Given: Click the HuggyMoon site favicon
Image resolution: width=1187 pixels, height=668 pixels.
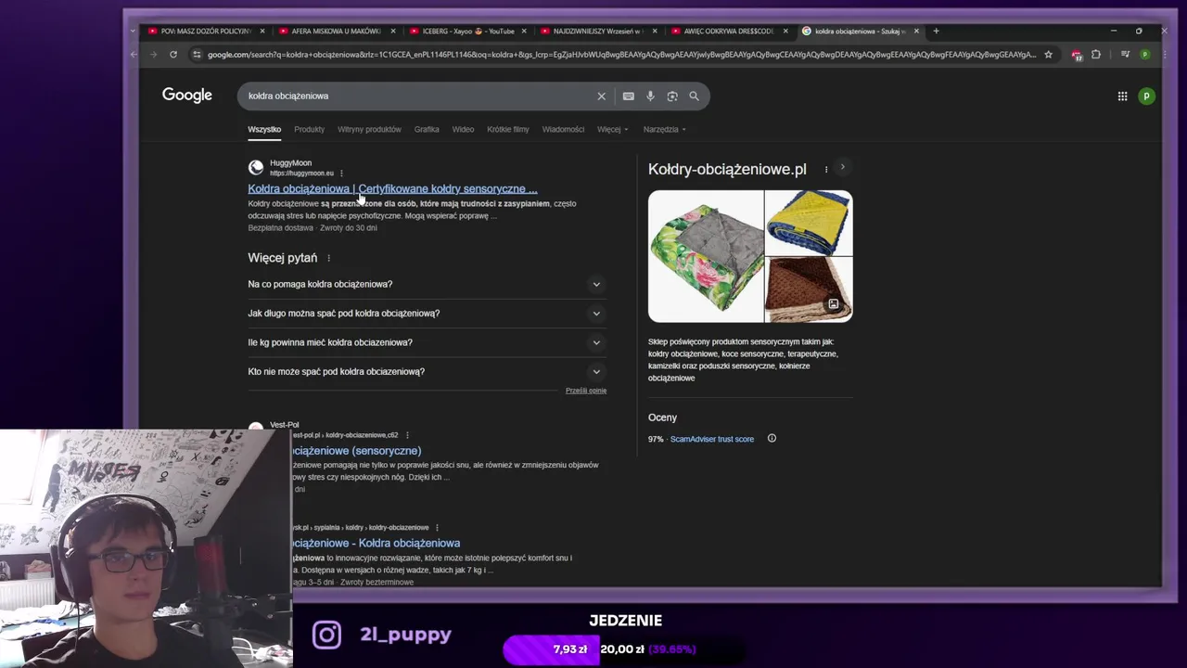Looking at the screenshot, I should 256,168.
